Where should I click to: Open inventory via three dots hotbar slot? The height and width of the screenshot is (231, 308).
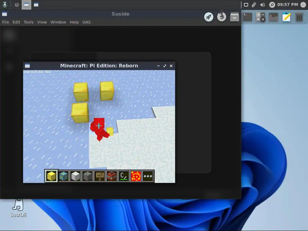click(148, 176)
